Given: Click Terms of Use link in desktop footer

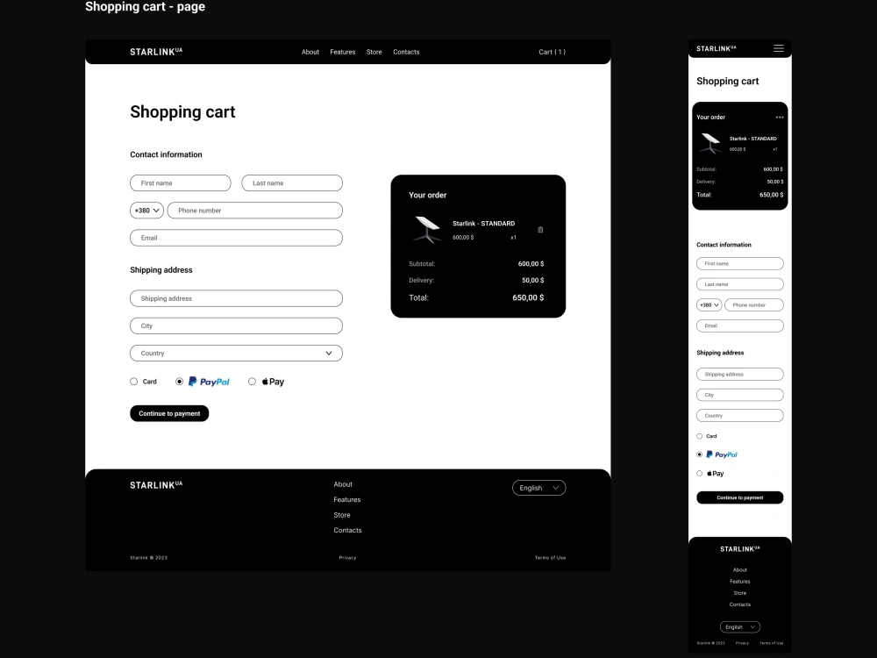Looking at the screenshot, I should (551, 558).
